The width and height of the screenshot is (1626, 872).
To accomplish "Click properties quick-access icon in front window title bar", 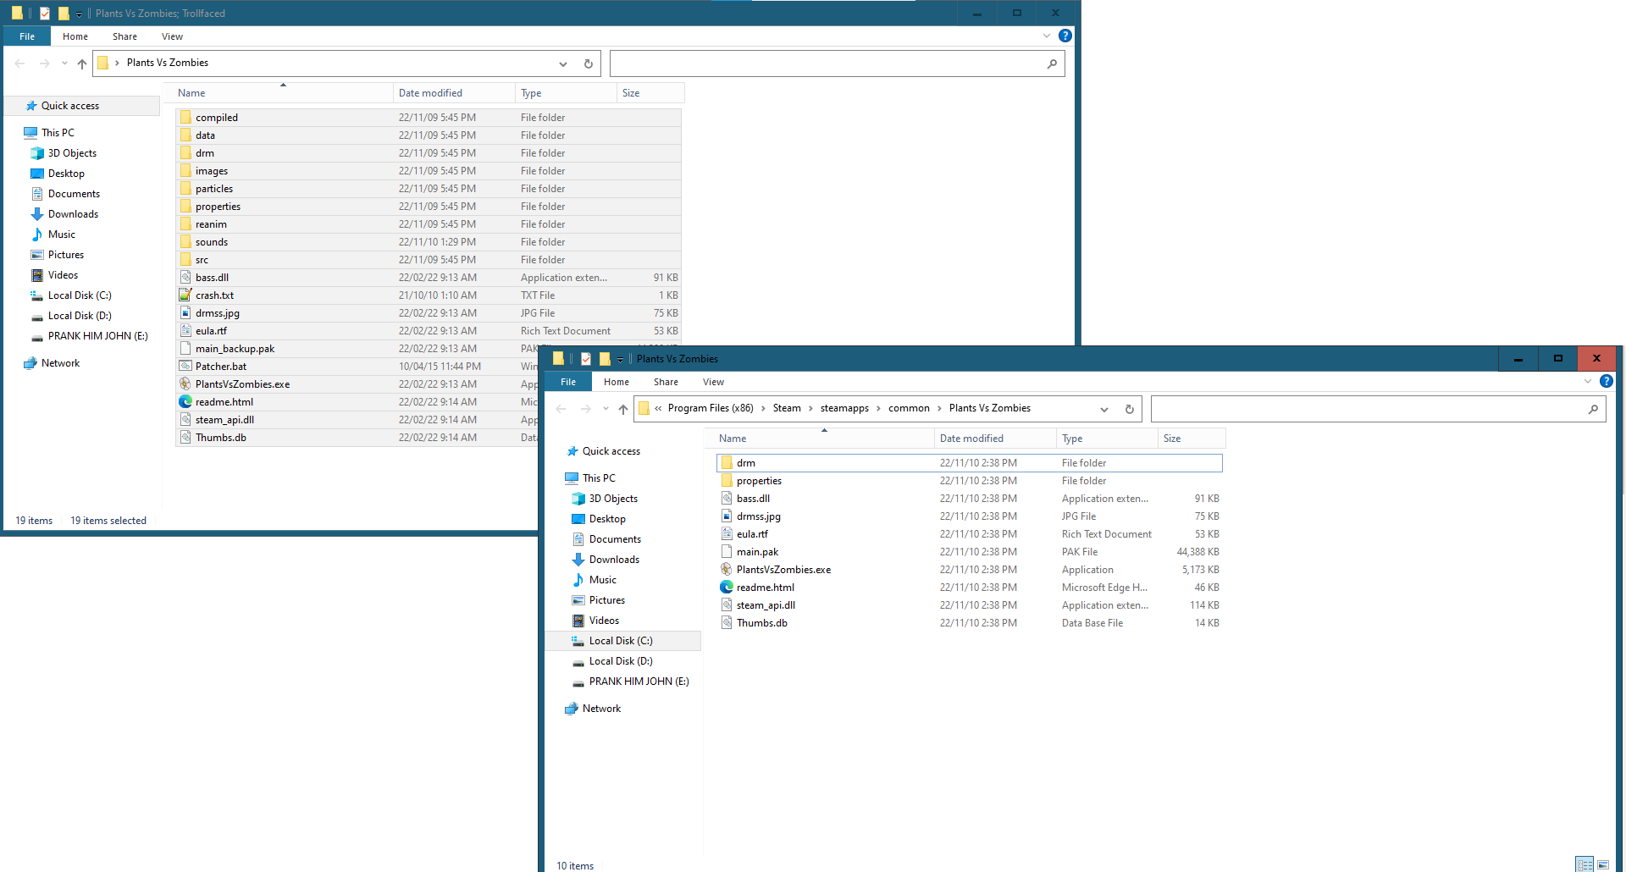I will click(x=586, y=359).
